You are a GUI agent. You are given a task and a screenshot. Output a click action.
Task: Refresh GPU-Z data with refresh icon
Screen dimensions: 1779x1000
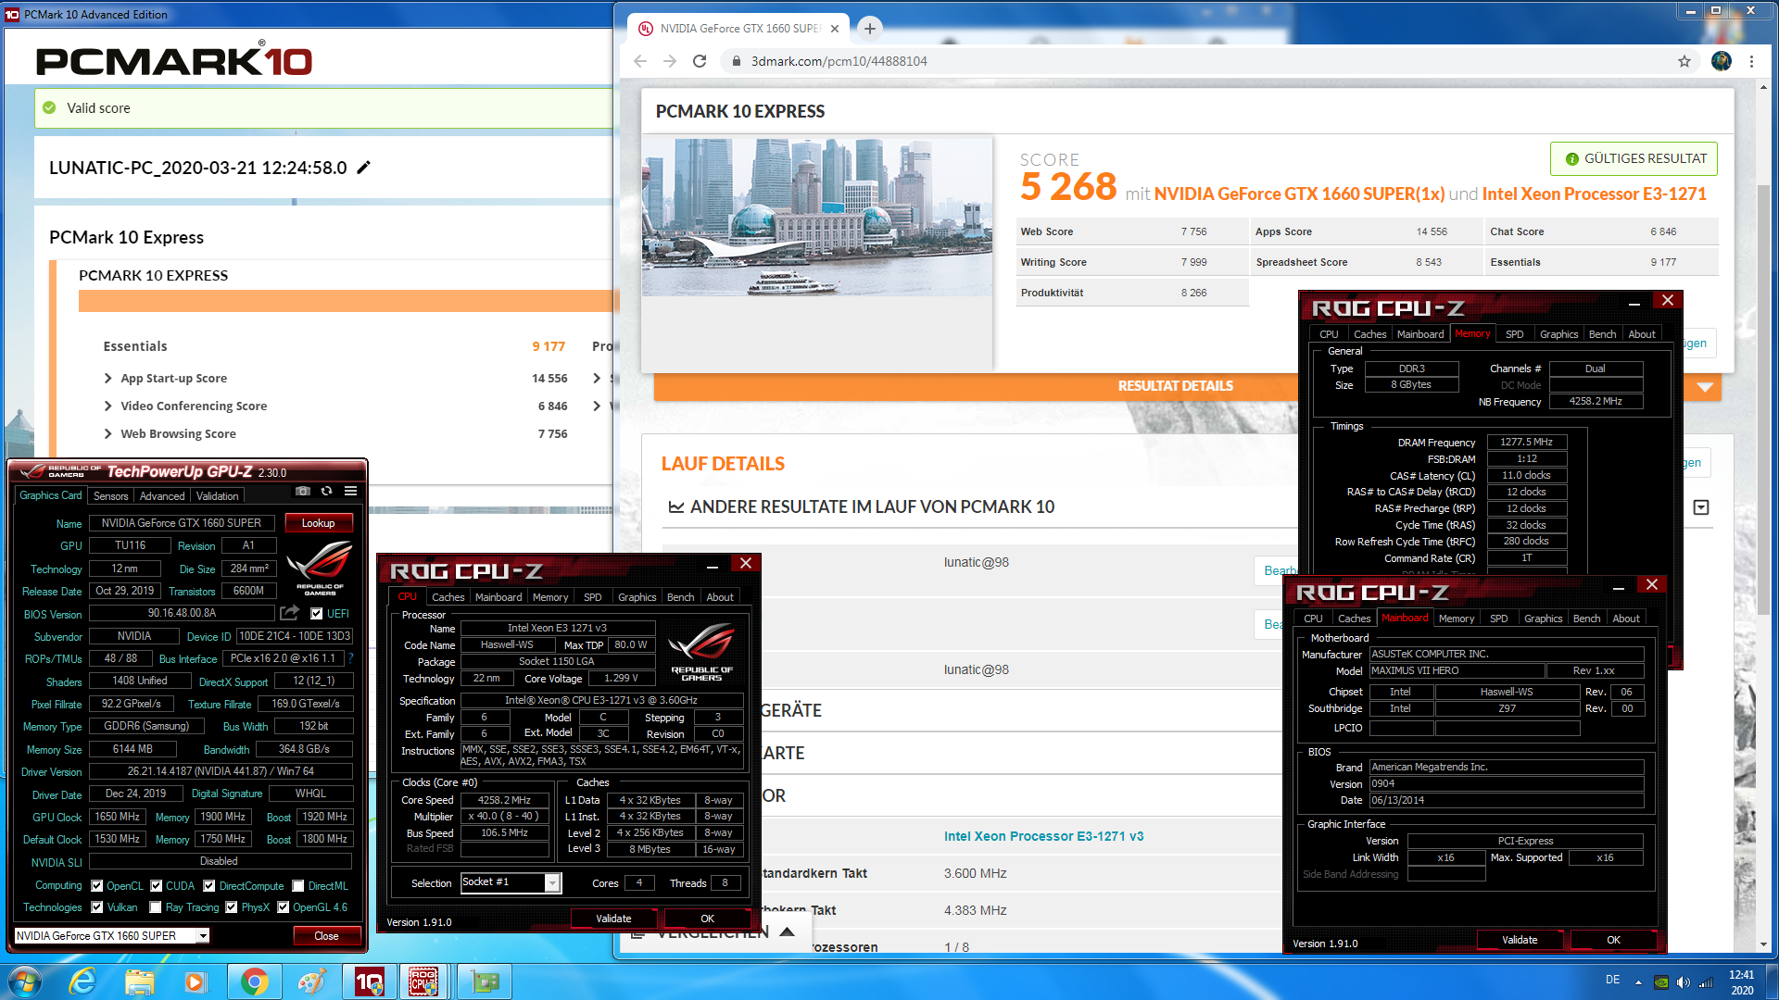326,491
